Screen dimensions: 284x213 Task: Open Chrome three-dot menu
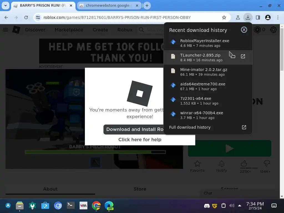click(278, 17)
